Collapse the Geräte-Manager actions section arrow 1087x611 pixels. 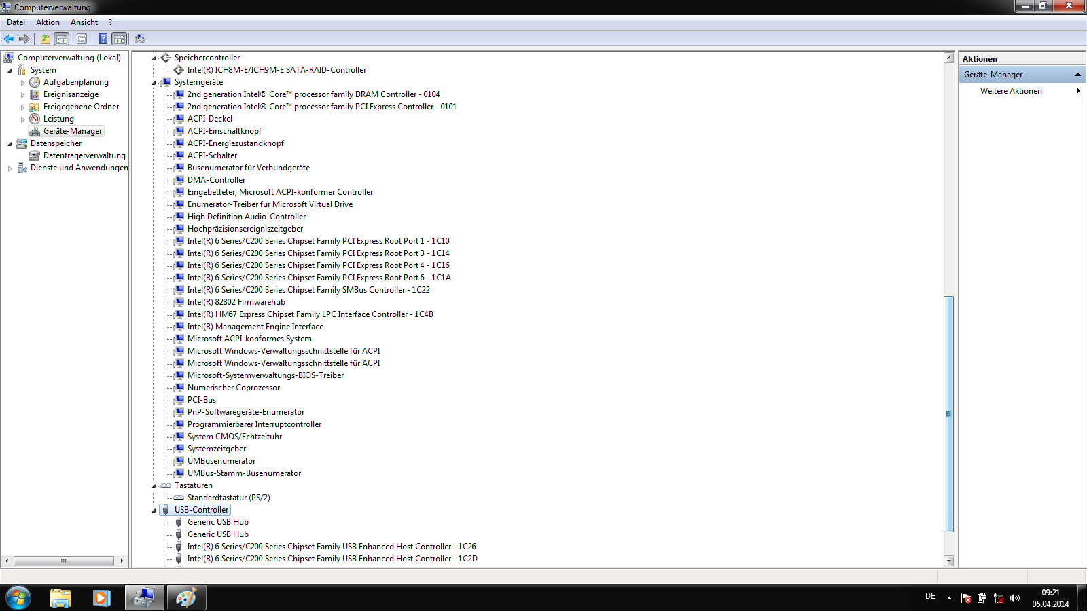(1077, 75)
